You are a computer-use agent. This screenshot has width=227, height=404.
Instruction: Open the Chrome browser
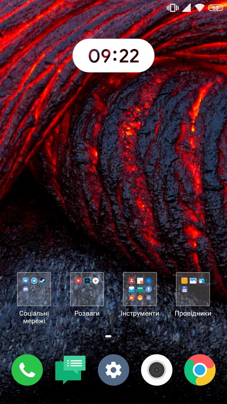point(200,370)
